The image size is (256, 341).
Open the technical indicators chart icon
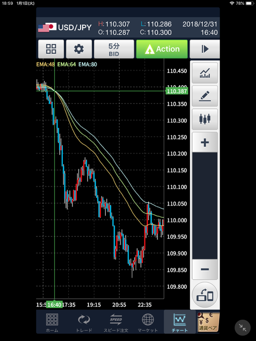point(205,73)
